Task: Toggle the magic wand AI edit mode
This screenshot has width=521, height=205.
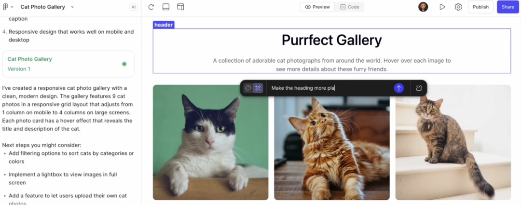Action: [x=258, y=88]
